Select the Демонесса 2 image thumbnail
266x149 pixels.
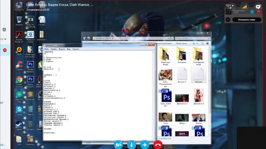(182, 99)
